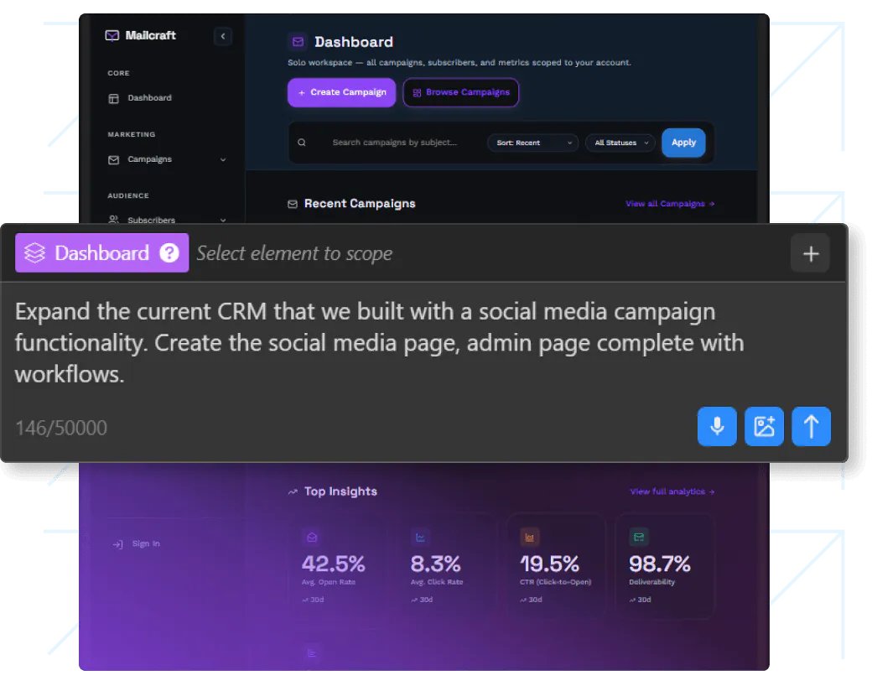Attach an image with the picture button
877x686 pixels.
tap(764, 426)
